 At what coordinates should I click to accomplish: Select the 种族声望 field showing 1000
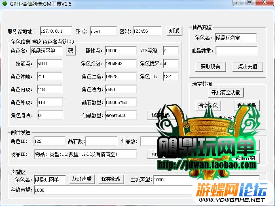[x=112, y=190]
